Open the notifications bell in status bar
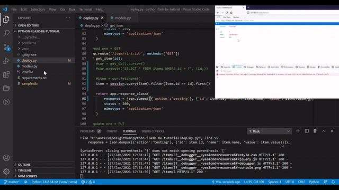The height and width of the screenshot is (190, 339). pyautogui.click(x=333, y=182)
